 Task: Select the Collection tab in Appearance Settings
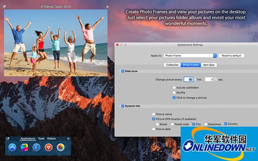(x=172, y=65)
